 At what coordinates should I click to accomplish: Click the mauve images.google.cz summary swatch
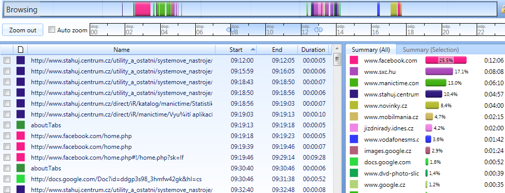(x=354, y=150)
